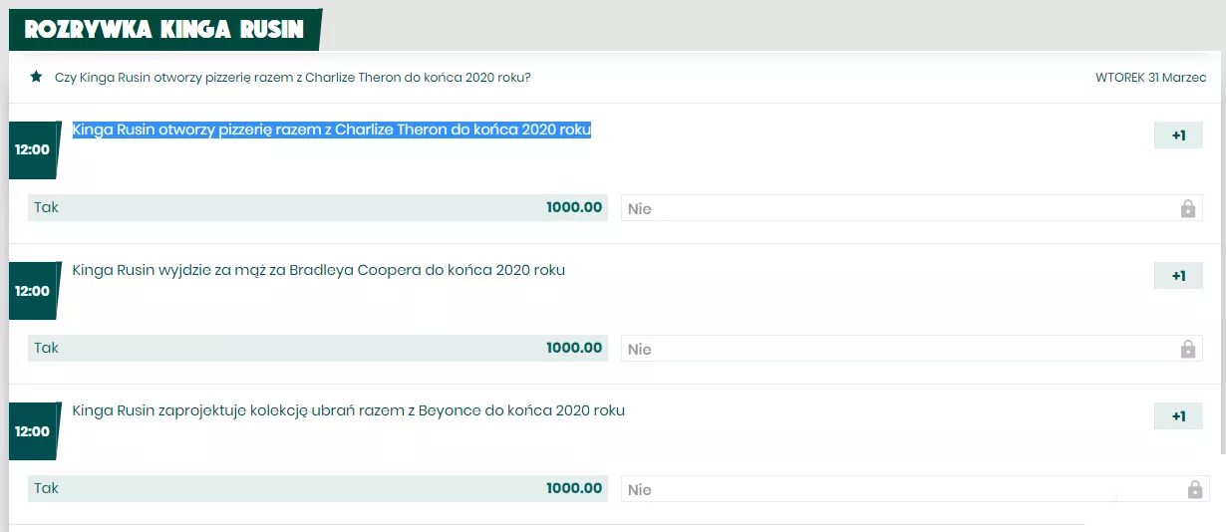The image size is (1226, 532).
Task: Click the question 'Czy Kinga Rusin otworzy pizzerię...'
Action: pos(293,77)
